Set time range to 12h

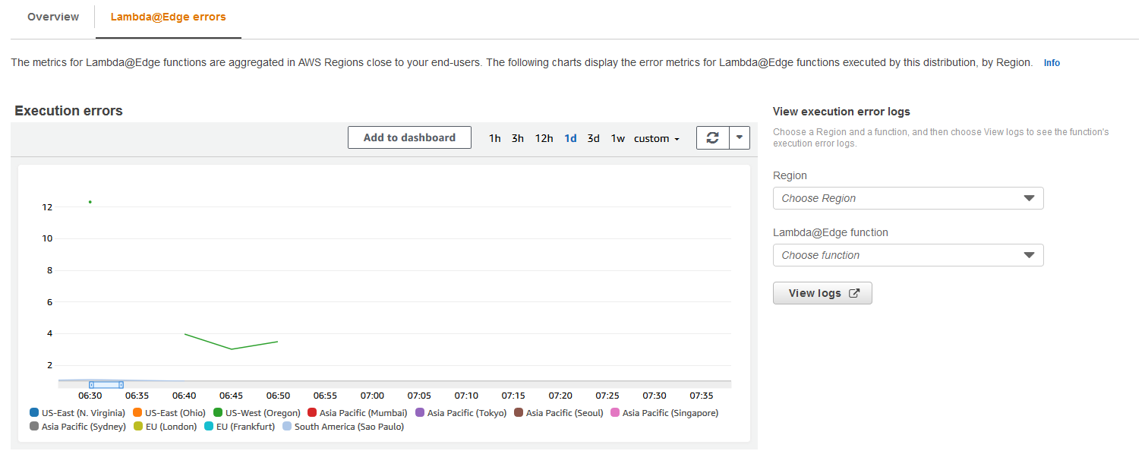(544, 138)
